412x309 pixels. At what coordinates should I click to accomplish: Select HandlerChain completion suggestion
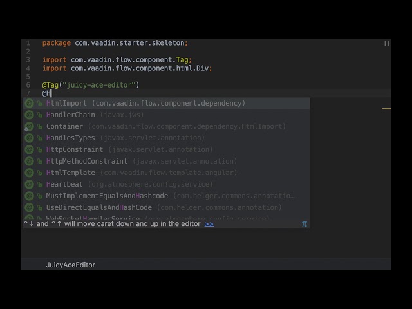(166, 115)
